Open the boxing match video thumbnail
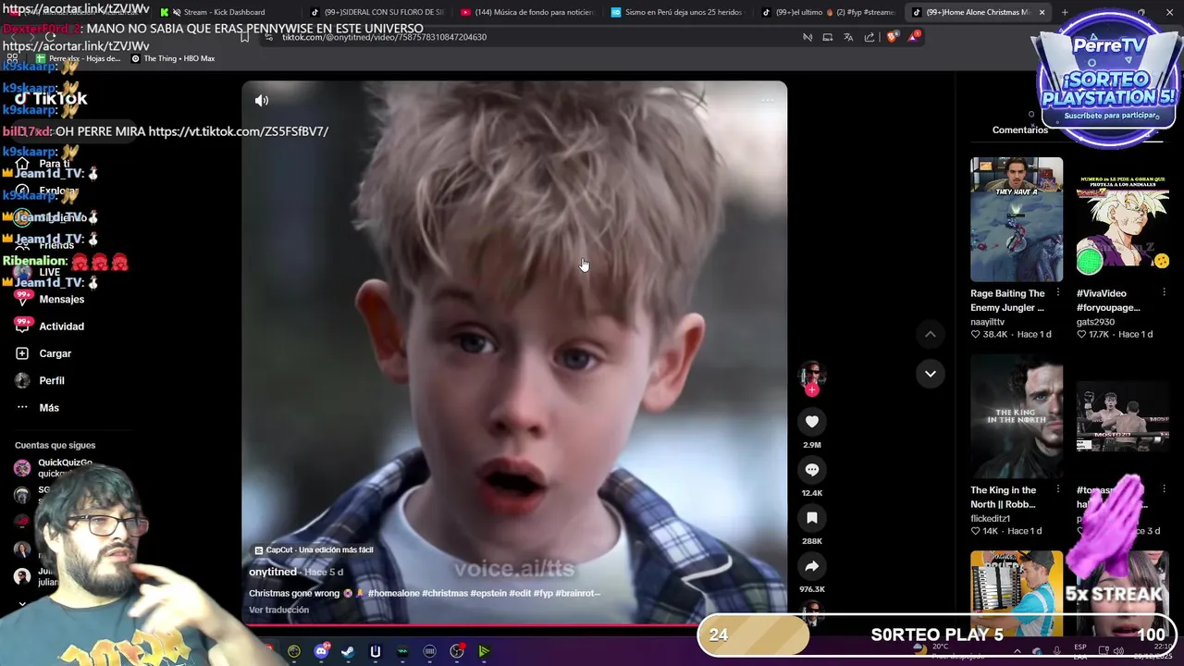The width and height of the screenshot is (1184, 666). 1122,416
